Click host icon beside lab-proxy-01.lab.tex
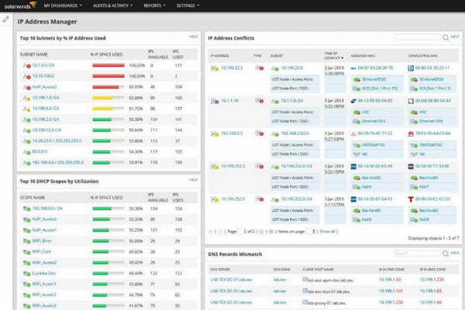 pyautogui.click(x=305, y=302)
